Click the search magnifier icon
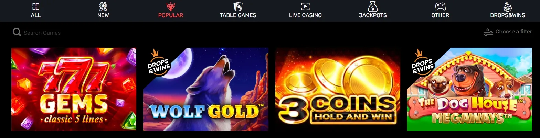Screen dimensions: 540x138 (x=17, y=32)
